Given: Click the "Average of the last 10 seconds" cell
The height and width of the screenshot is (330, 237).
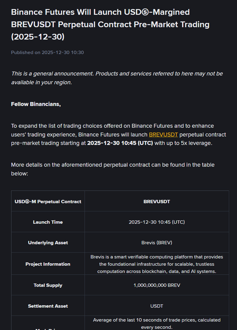Looking at the screenshot, I should click(157, 323).
